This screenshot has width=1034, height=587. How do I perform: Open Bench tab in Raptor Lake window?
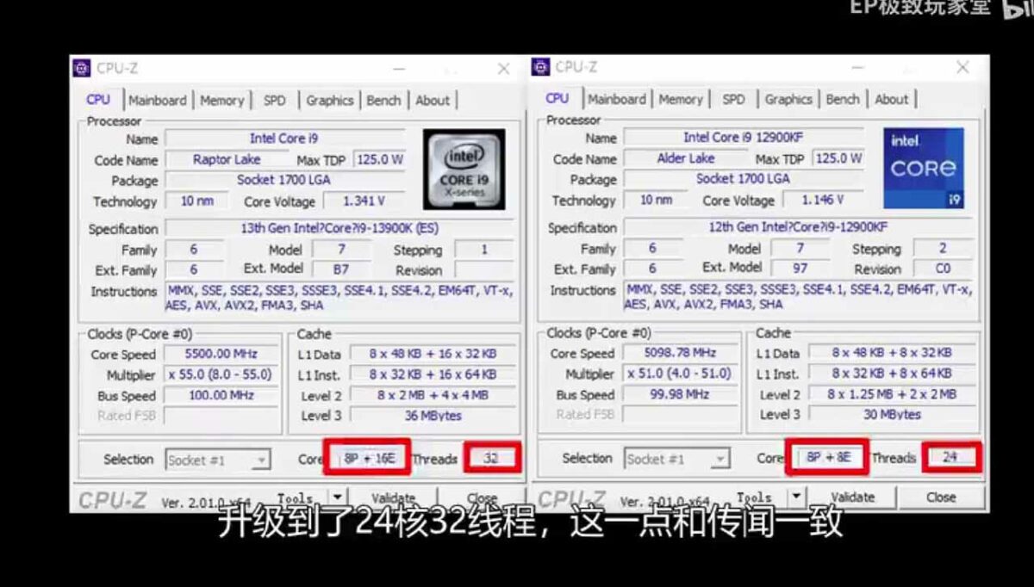tap(383, 101)
